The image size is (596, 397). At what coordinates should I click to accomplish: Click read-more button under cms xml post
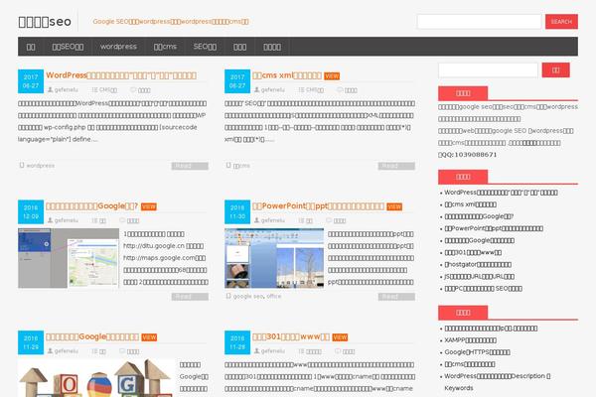[396, 166]
